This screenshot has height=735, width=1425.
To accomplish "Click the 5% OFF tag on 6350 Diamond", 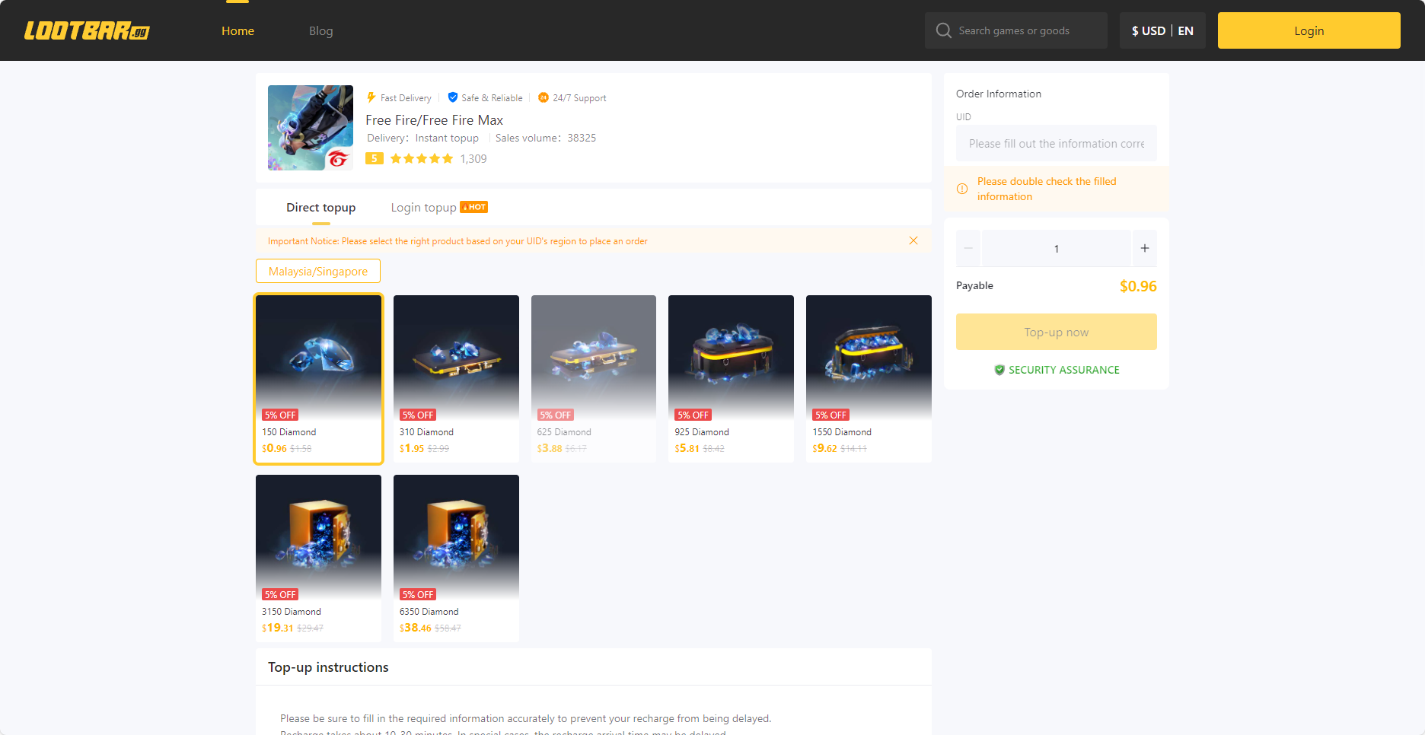I will (x=418, y=594).
